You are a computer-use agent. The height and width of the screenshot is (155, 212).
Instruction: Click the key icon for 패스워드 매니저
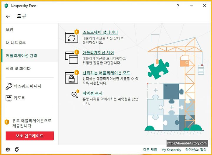point(9,86)
